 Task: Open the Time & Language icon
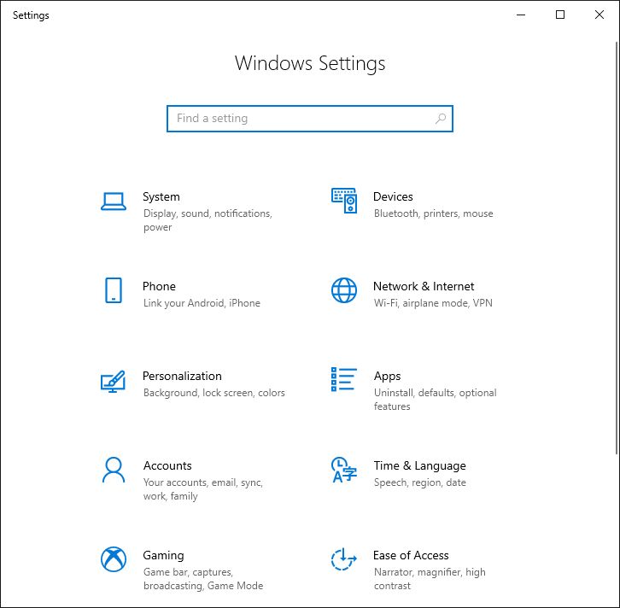(344, 470)
